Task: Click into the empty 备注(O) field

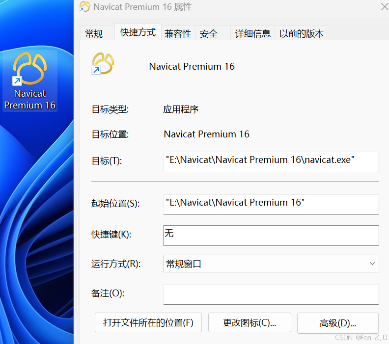Action: 271,294
